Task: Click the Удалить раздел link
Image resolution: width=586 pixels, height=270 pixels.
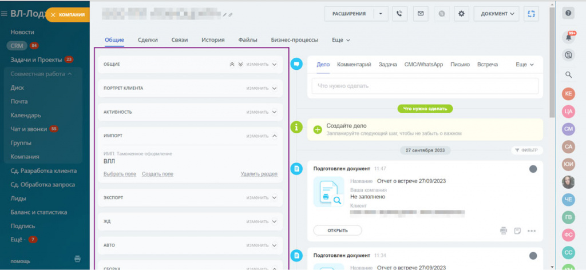Action: [x=259, y=174]
